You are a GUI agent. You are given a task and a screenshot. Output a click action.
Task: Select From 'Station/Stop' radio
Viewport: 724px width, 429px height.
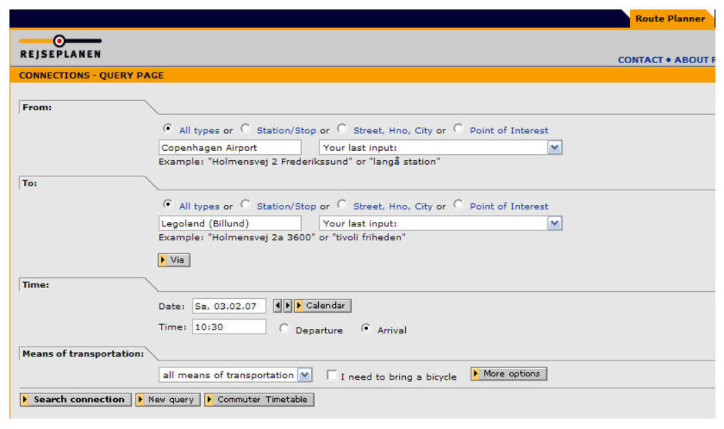(x=245, y=128)
